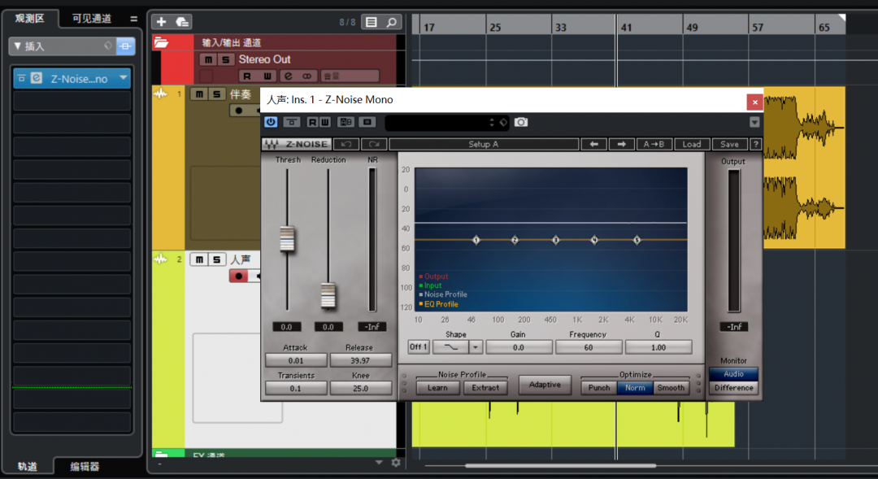Screen dimensions: 878x479
Task: Open track presets icon beside plus
Action: click(182, 22)
